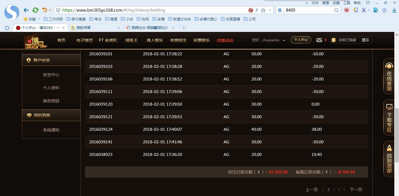Open the 银行缴费 bookmark folder

[76, 19]
